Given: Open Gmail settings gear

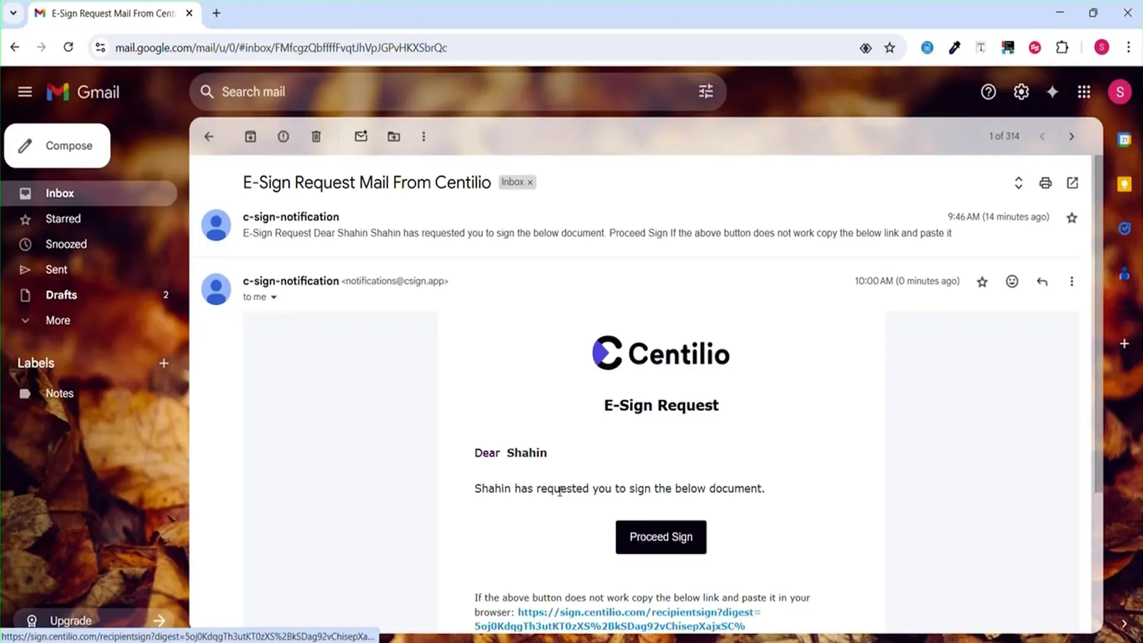Looking at the screenshot, I should tap(1021, 91).
